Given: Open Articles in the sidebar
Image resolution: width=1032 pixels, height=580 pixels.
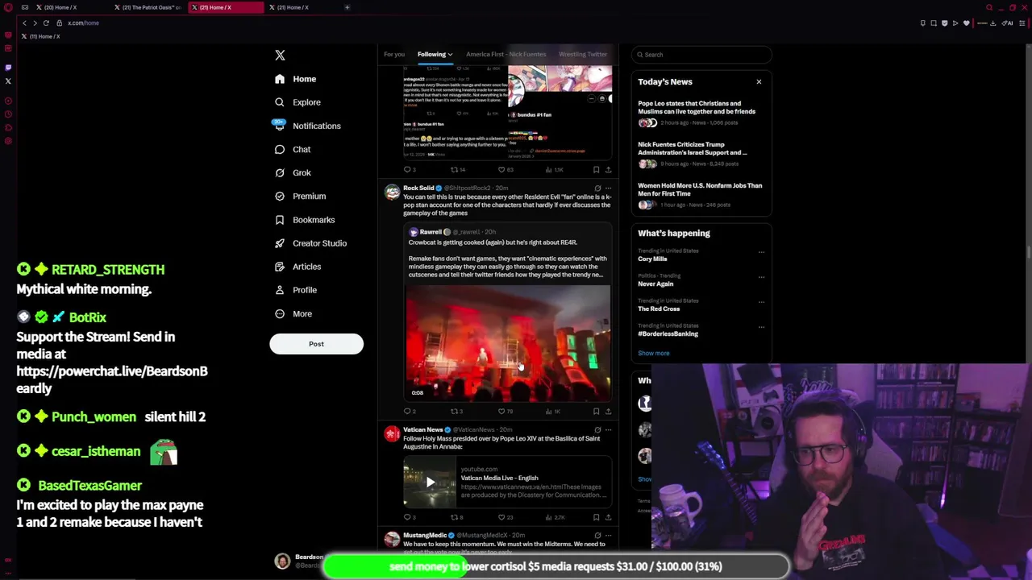Looking at the screenshot, I should [298, 266].
